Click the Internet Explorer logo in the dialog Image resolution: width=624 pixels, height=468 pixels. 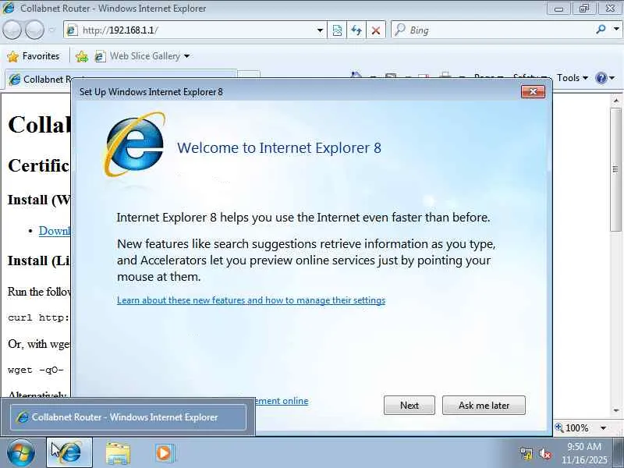tap(134, 144)
